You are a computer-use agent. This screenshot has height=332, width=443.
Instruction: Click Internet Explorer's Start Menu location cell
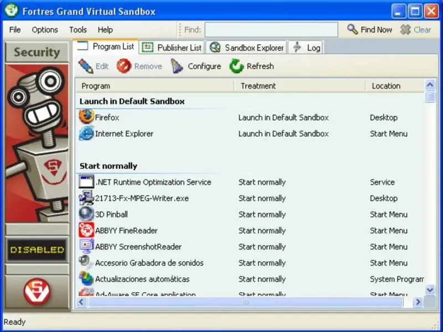tap(389, 133)
